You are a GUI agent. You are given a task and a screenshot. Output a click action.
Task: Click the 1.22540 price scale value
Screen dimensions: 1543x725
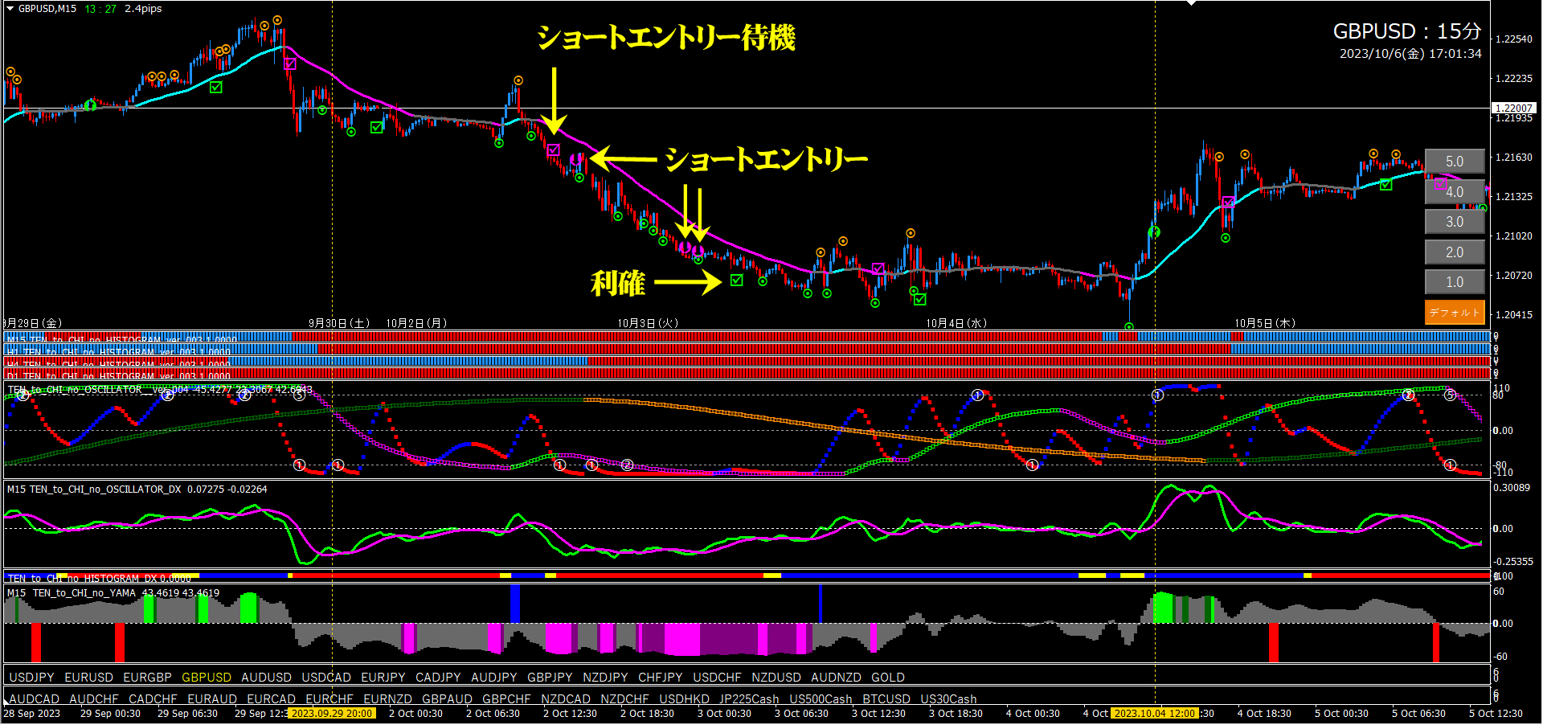1514,39
